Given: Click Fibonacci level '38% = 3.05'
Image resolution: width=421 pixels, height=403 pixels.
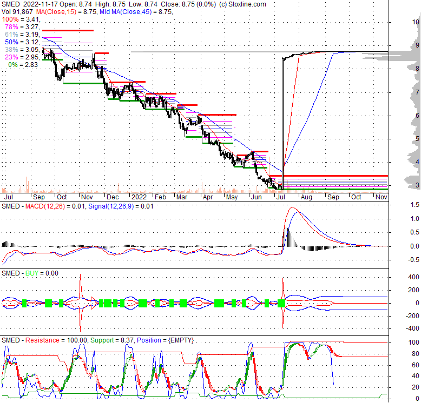Looking at the screenshot, I should click(x=22, y=50).
